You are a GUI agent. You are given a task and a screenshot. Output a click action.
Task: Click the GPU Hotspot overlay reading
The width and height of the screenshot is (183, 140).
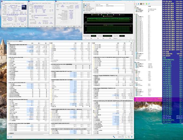(172, 122)
